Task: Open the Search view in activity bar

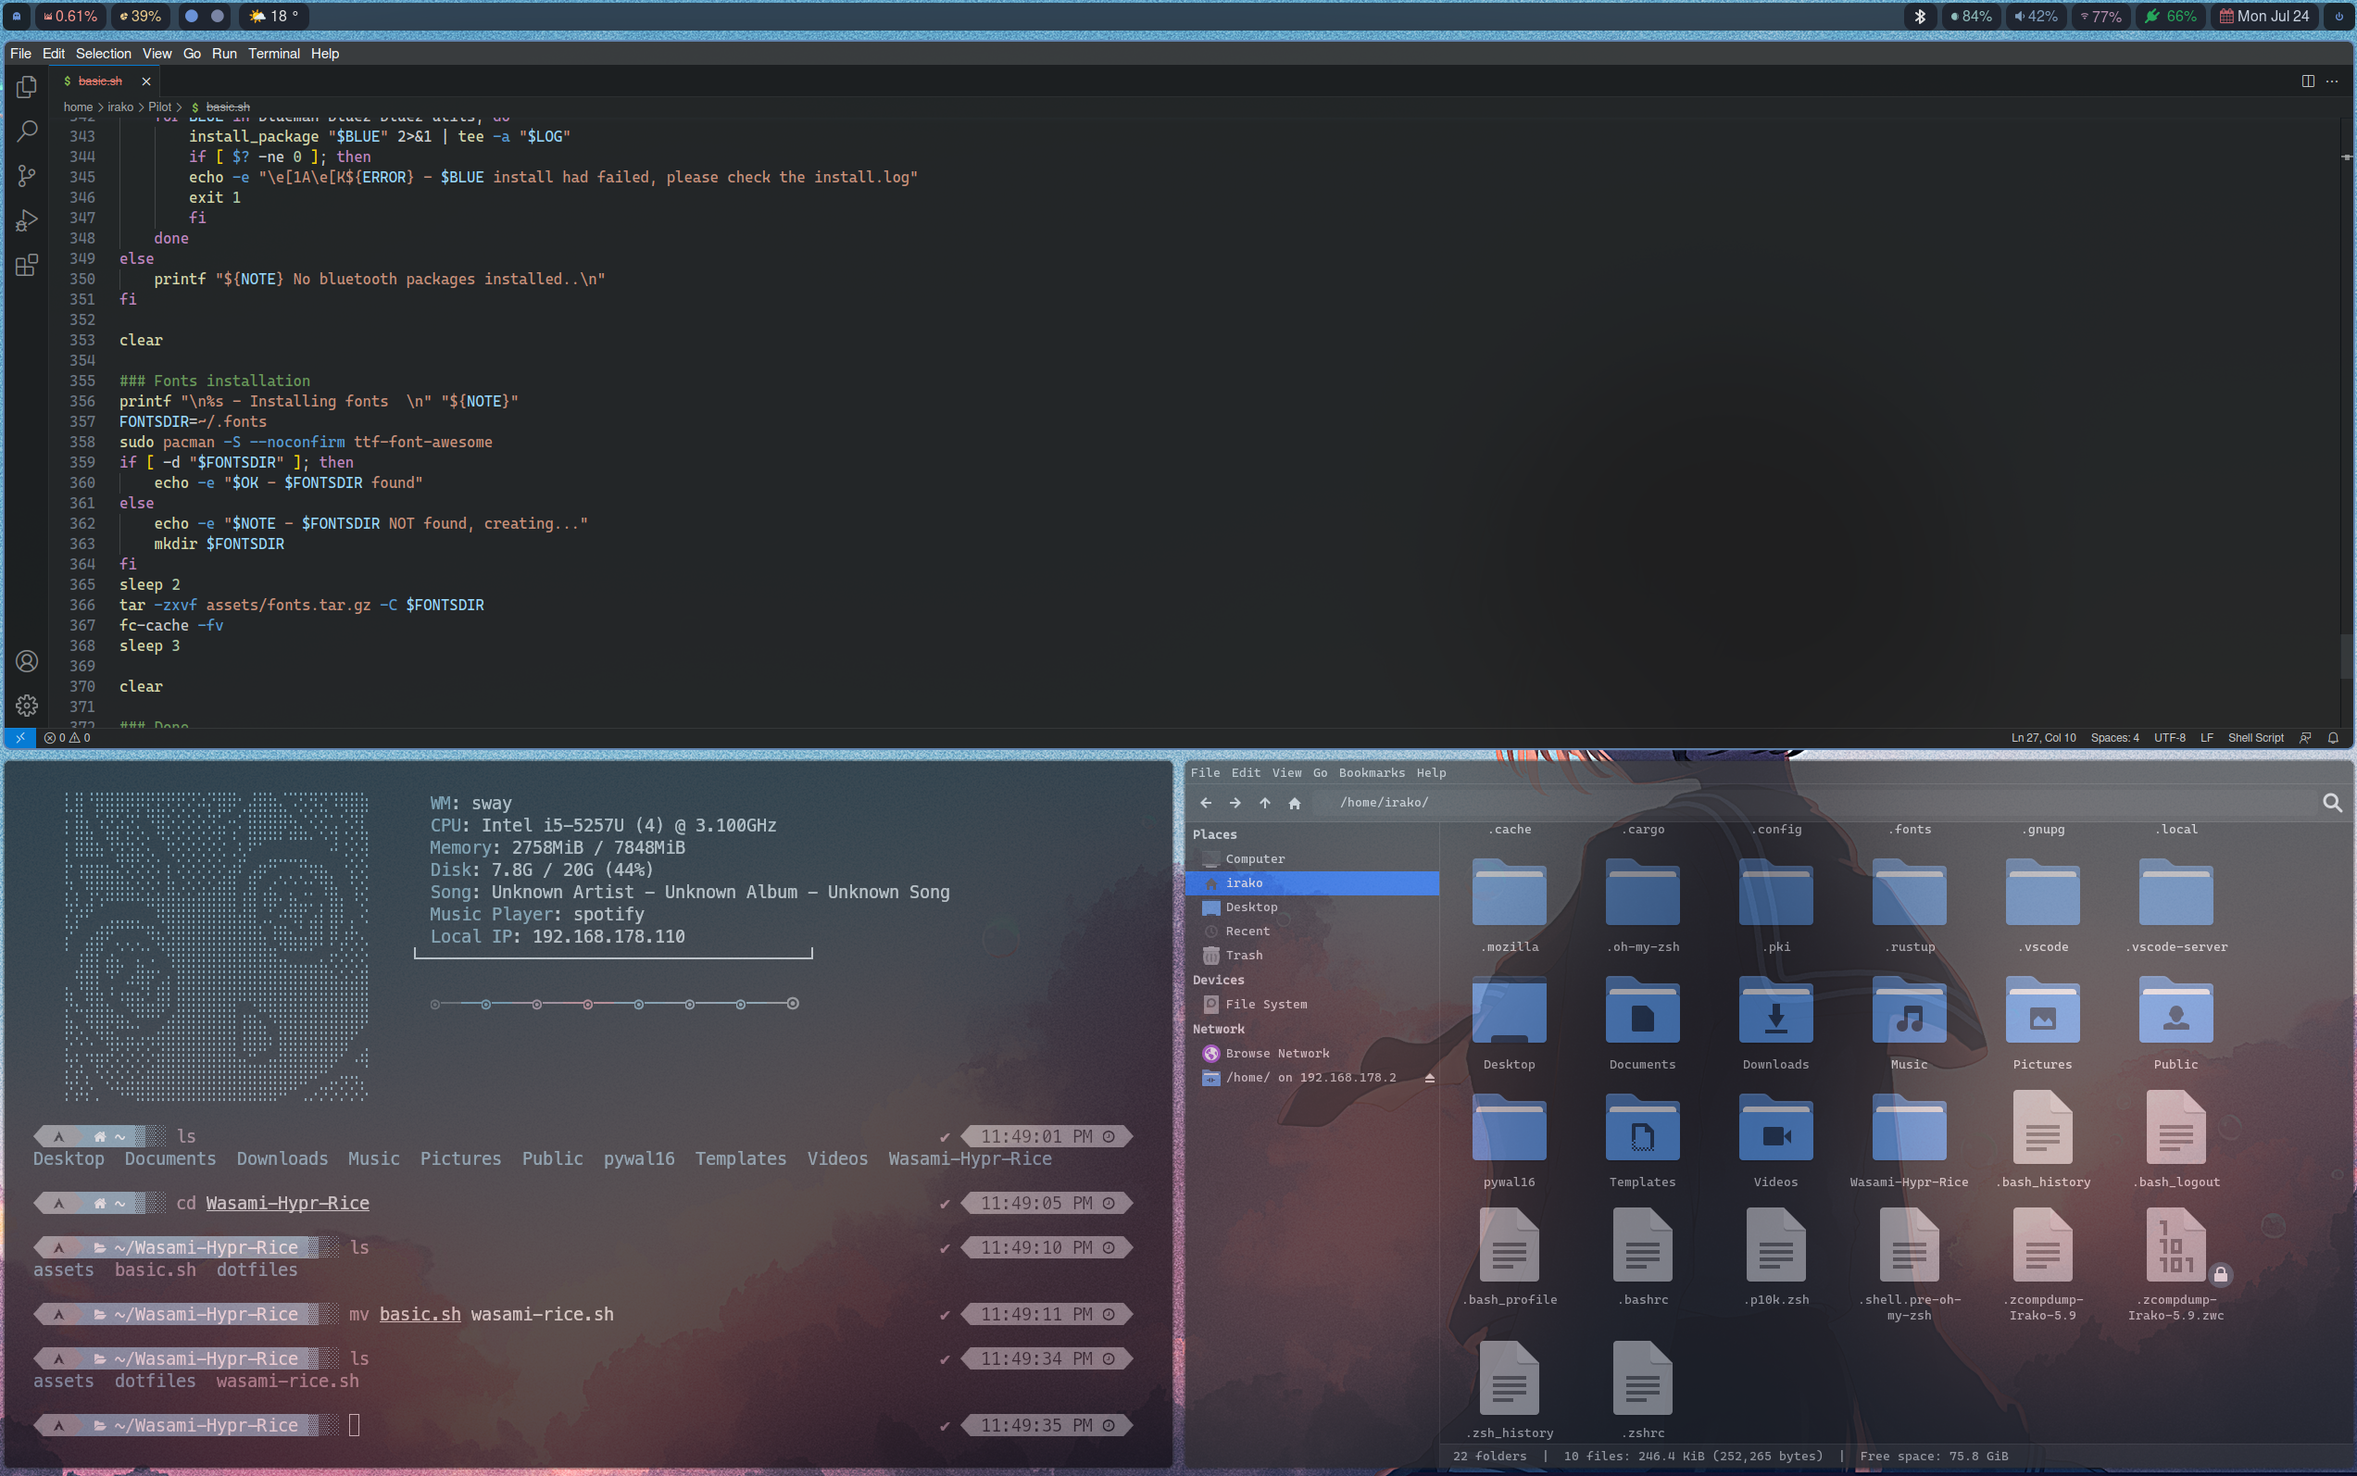Action: pyautogui.click(x=26, y=131)
